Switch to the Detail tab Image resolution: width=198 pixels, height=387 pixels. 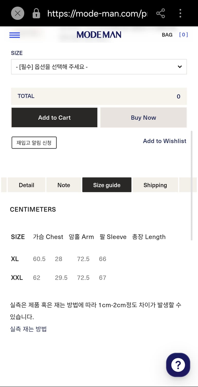tap(26, 185)
